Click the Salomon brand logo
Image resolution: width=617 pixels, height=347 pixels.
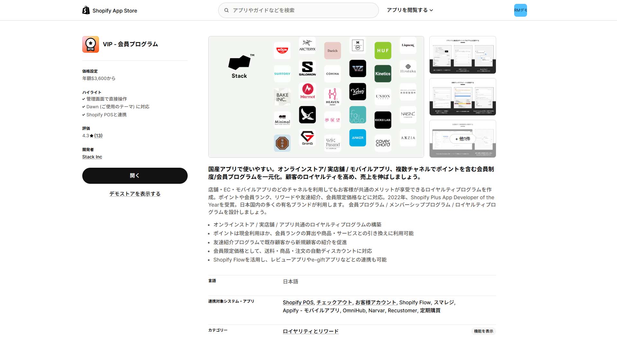pyautogui.click(x=307, y=68)
